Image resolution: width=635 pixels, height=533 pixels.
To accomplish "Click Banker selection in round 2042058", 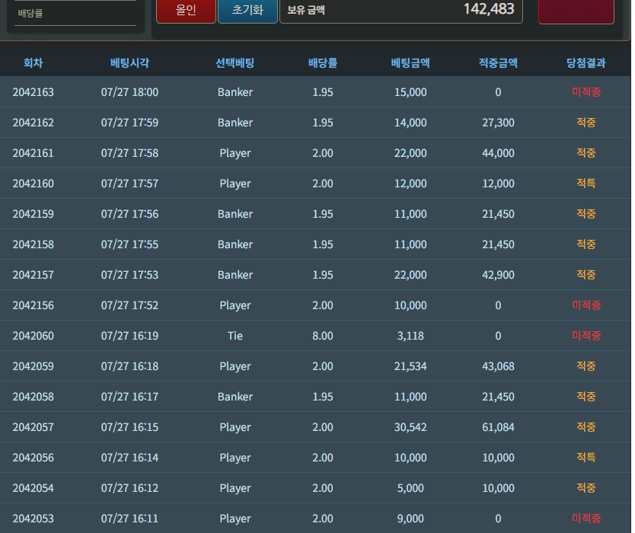I will coord(235,397).
